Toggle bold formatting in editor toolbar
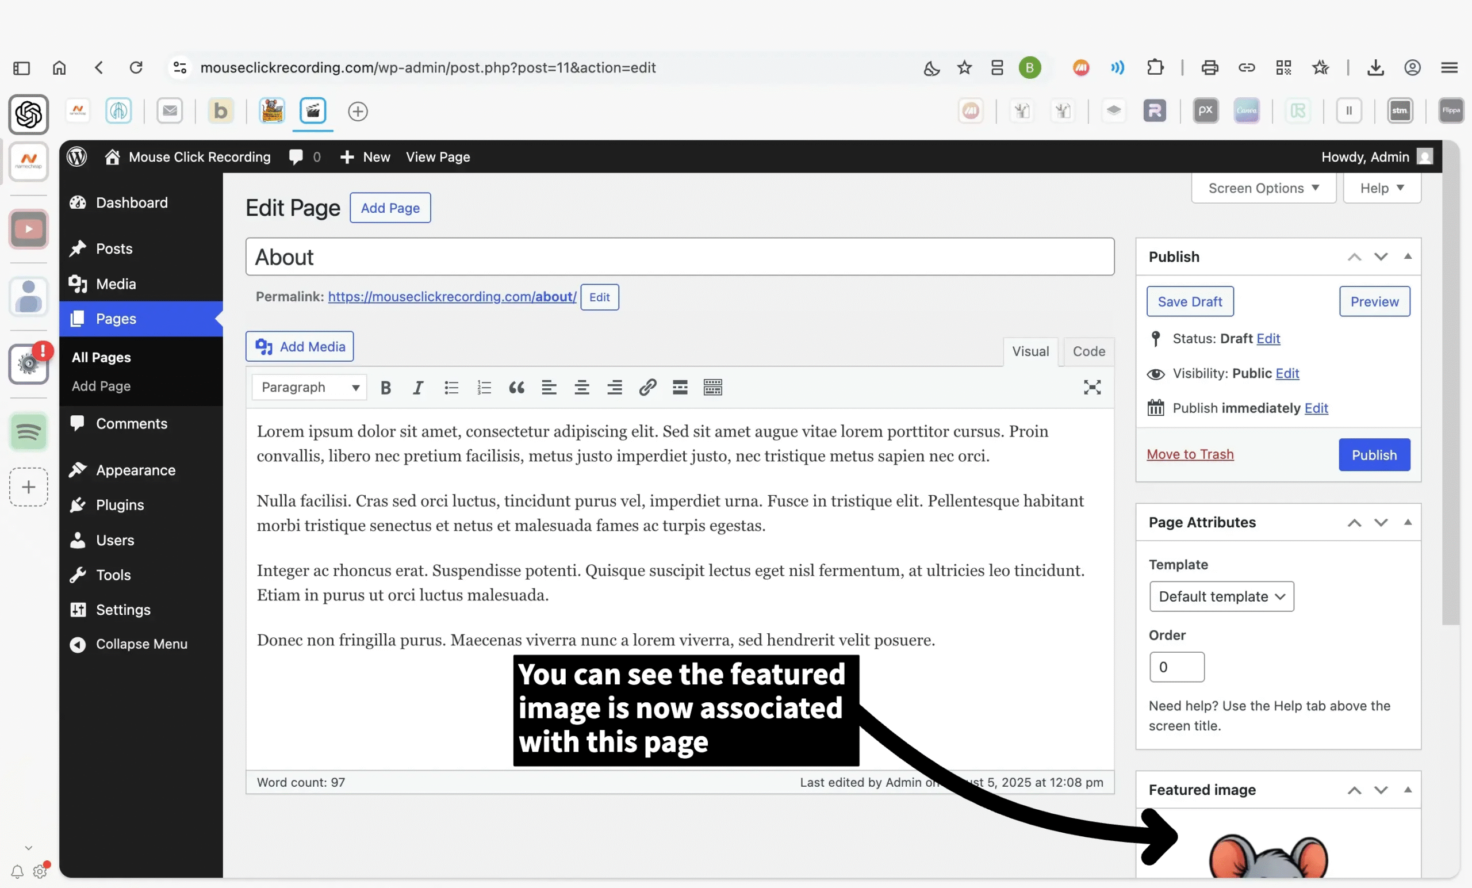The width and height of the screenshot is (1472, 888). pyautogui.click(x=385, y=388)
